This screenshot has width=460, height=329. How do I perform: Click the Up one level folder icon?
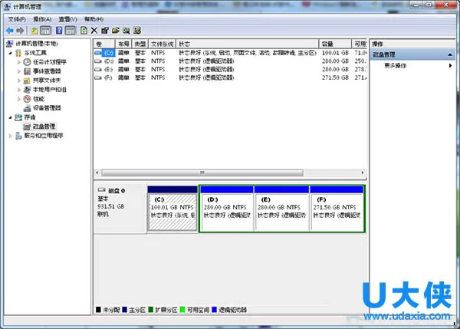34,30
